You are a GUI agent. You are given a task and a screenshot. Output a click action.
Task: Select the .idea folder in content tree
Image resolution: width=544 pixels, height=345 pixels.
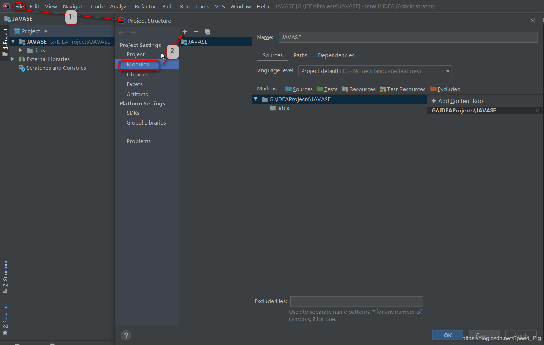point(279,108)
